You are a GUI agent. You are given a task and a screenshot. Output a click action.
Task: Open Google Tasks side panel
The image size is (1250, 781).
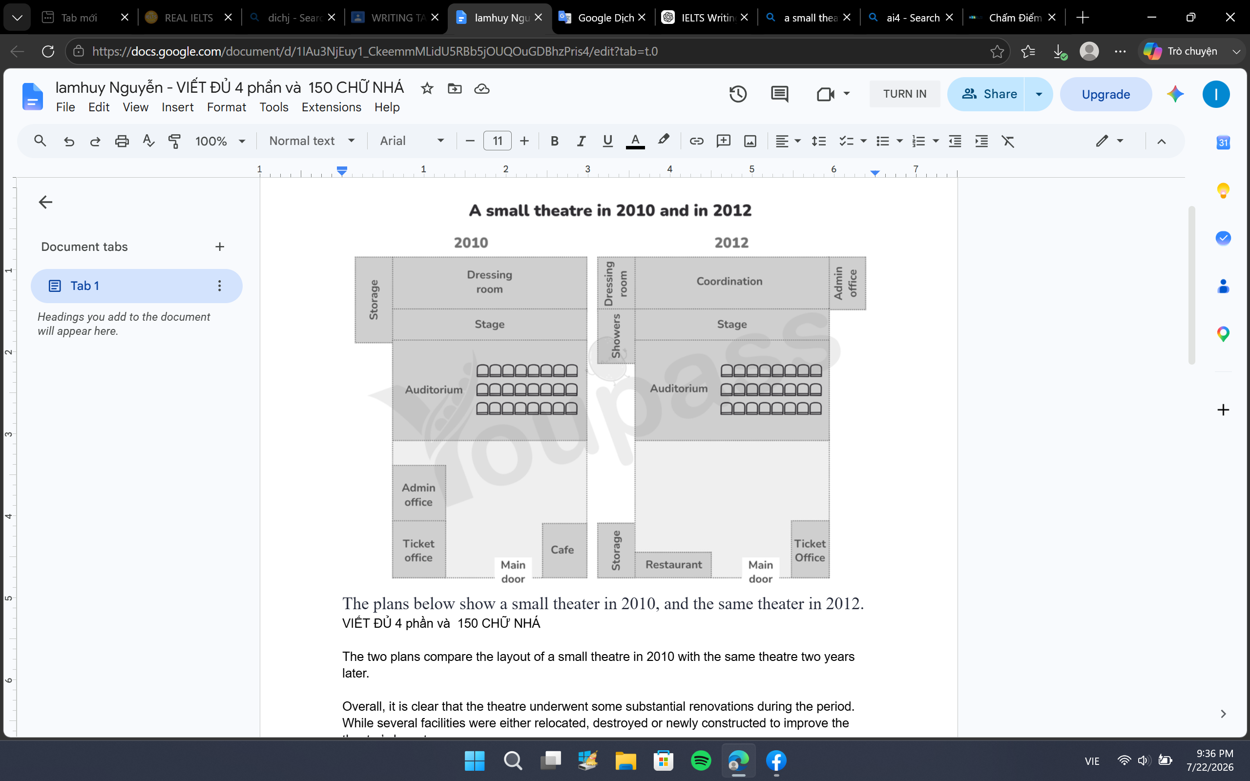pos(1223,238)
